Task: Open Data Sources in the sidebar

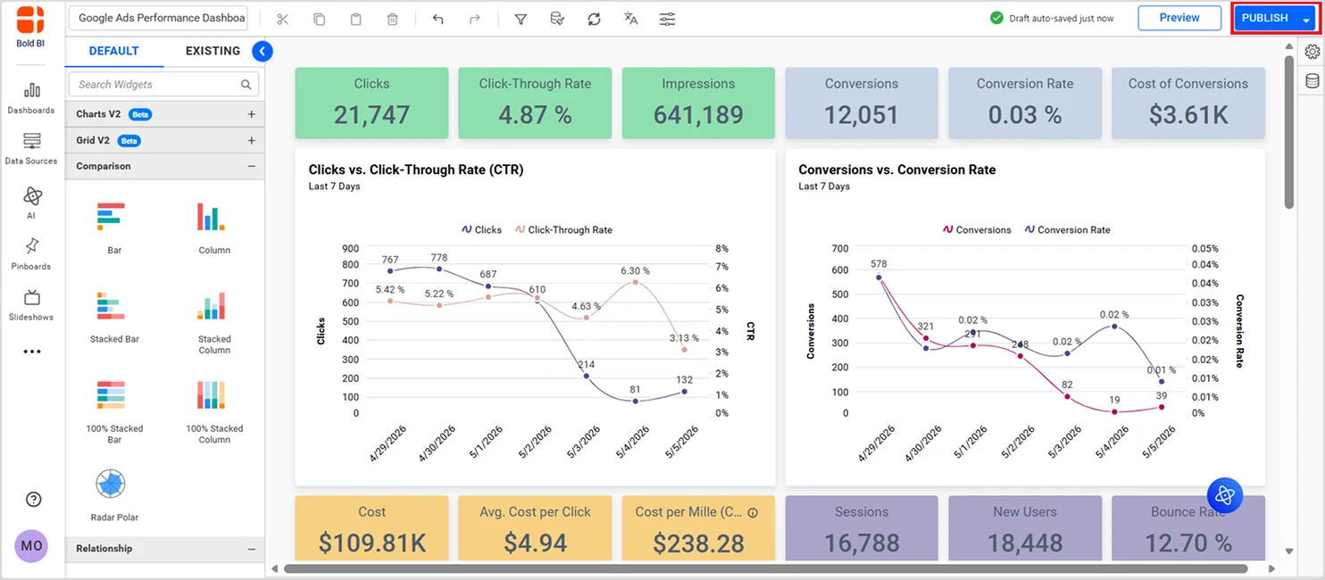Action: 32,149
